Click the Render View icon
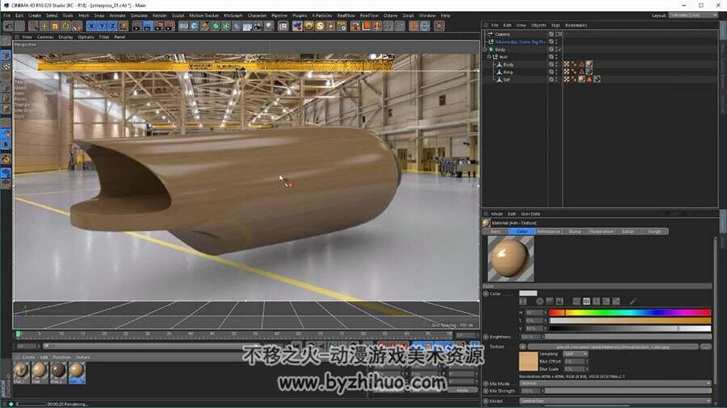The height and width of the screenshot is (408, 727). [137, 26]
